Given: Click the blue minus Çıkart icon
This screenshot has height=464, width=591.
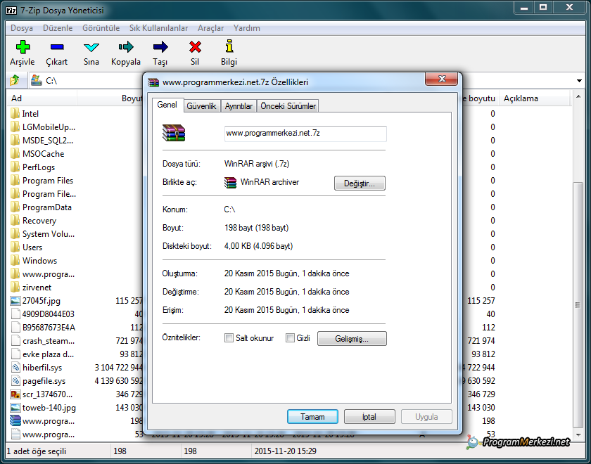Looking at the screenshot, I should 57,47.
